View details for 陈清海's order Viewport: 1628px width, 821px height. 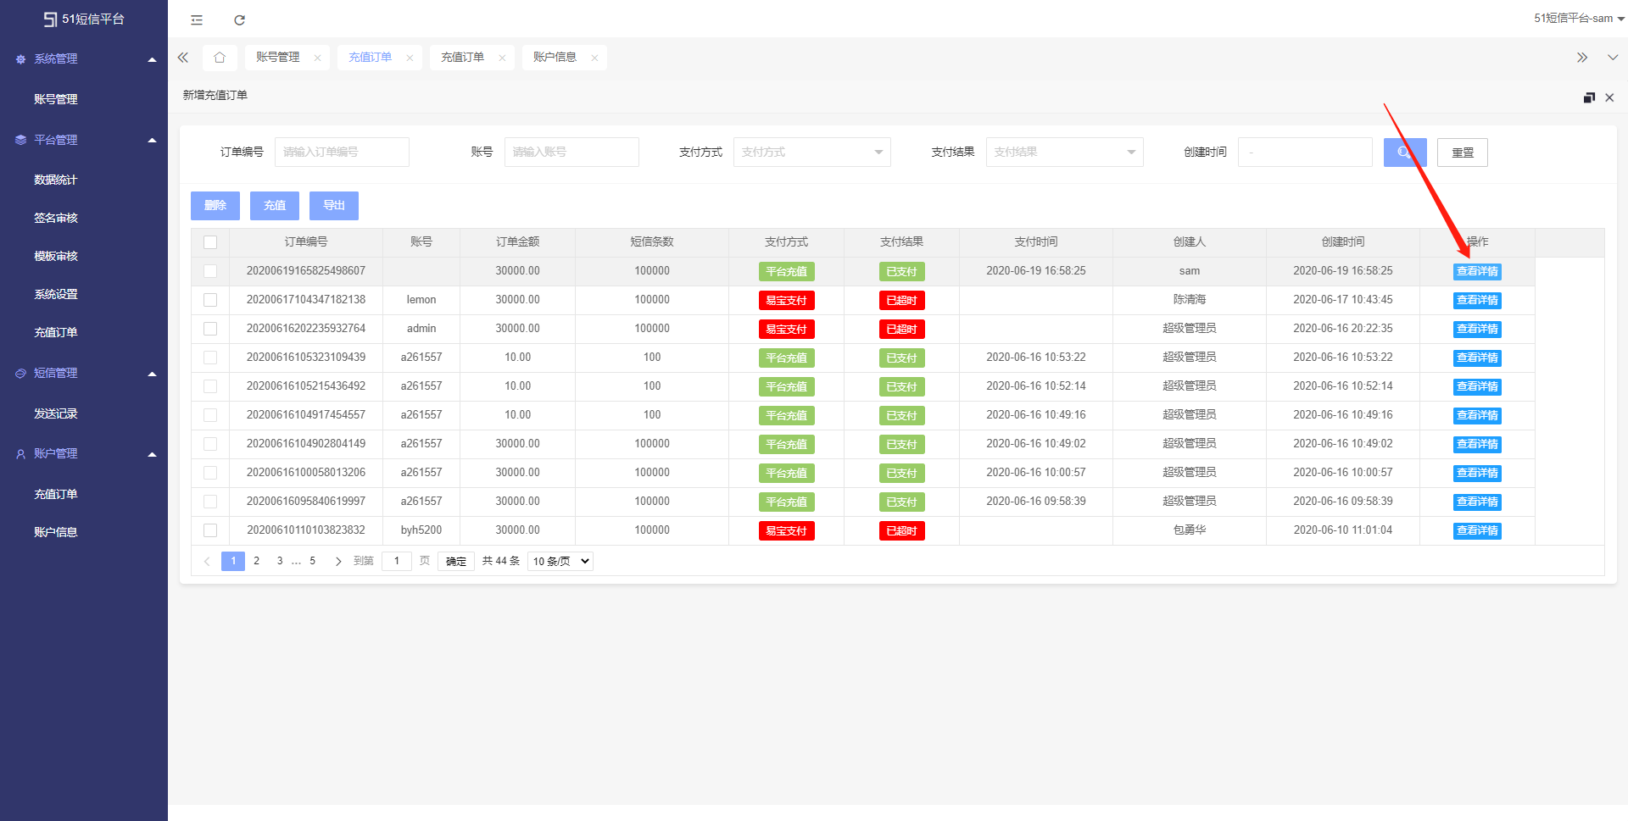[x=1477, y=301]
